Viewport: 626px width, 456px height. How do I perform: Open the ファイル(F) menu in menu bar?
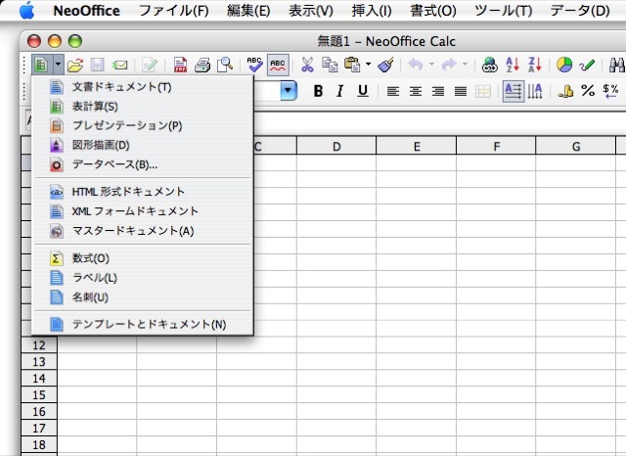pos(174,11)
